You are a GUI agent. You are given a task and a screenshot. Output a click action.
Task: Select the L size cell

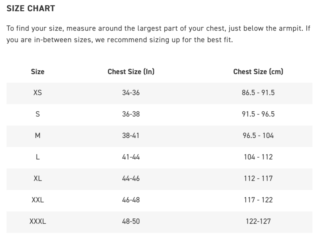37,157
